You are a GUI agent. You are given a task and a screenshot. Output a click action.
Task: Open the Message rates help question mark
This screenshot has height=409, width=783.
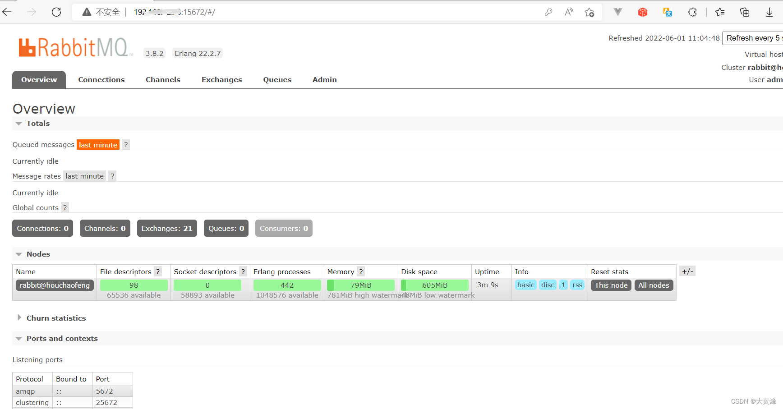coord(112,176)
